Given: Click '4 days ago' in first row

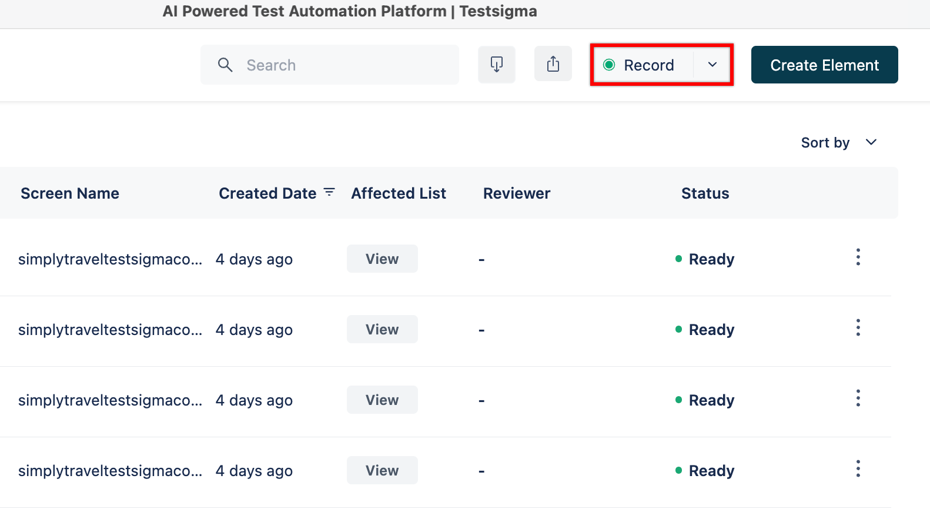Looking at the screenshot, I should (x=254, y=259).
